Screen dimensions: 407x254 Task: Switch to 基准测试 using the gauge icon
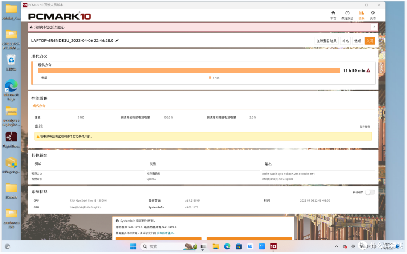[347, 14]
